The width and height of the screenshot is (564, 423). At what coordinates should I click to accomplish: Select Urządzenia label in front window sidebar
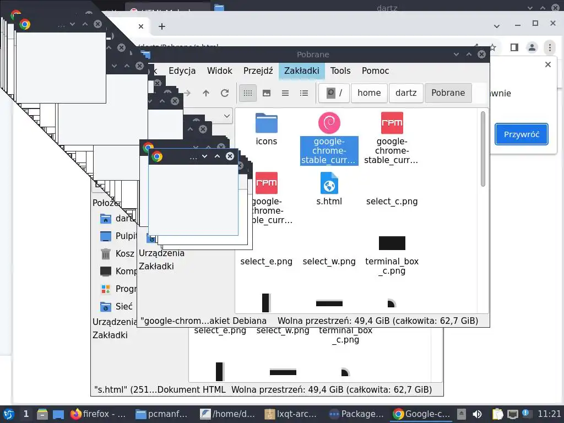point(161,253)
